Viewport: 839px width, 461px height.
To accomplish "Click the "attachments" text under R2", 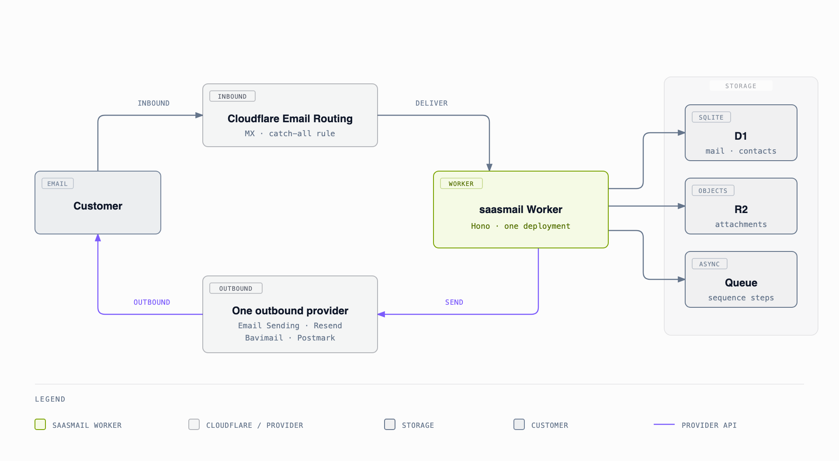I will click(741, 224).
